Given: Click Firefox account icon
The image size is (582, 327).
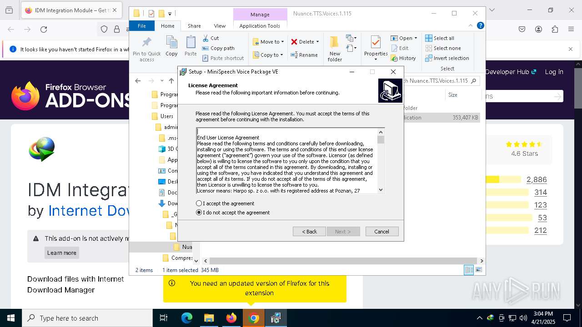Looking at the screenshot, I should [x=538, y=30].
